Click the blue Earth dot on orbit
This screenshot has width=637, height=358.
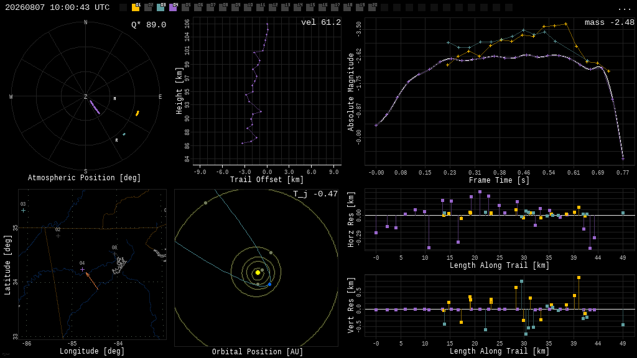point(270,284)
